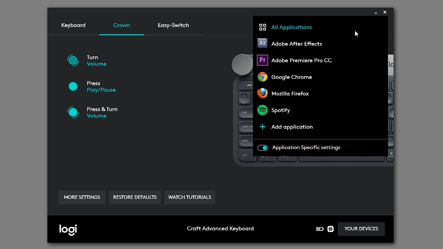Click RESTORE DEFAULTS button
Screen dimensions: 443x249
coord(135,197)
